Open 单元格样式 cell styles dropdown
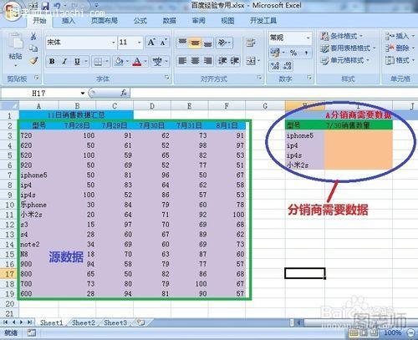The image size is (418, 340). click(345, 60)
